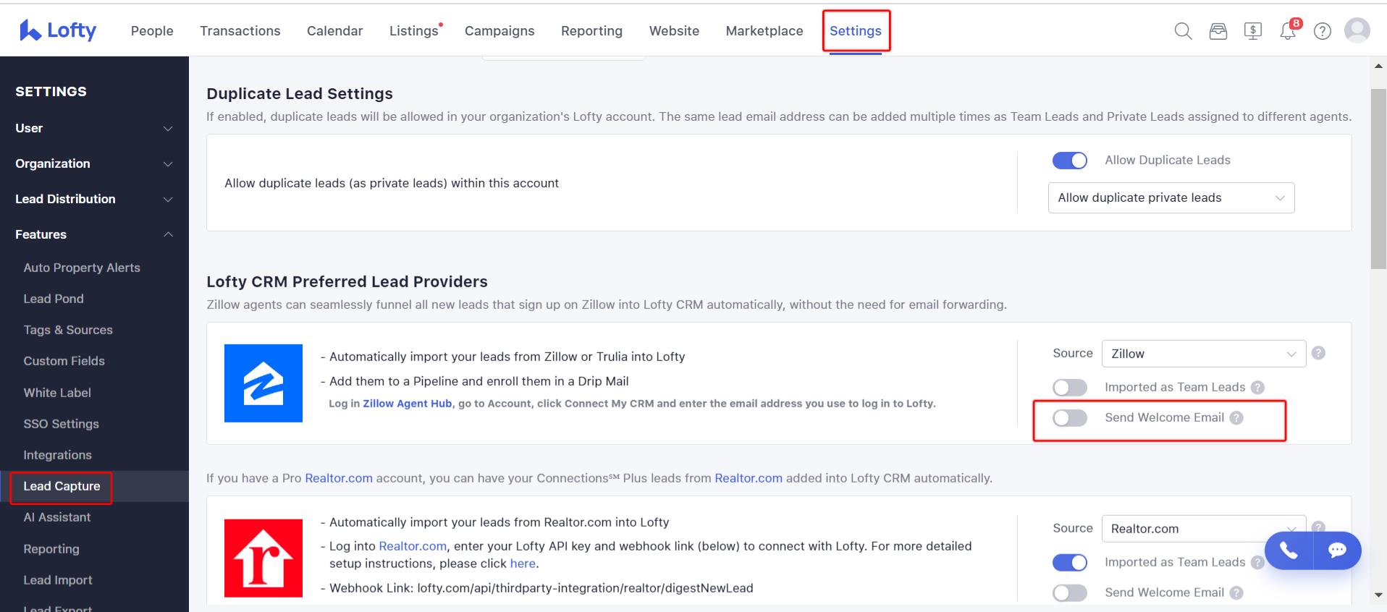Open the user profile avatar
The width and height of the screenshot is (1387, 612).
1357,30
